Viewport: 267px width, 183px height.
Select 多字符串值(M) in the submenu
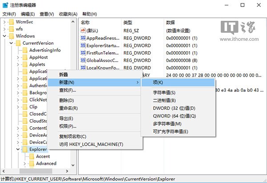tap(178, 124)
